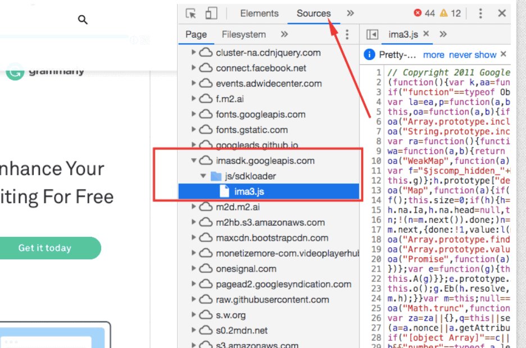Dismiss the pretty-print info banner
Viewport: 526px width, 348px height.
(x=504, y=54)
